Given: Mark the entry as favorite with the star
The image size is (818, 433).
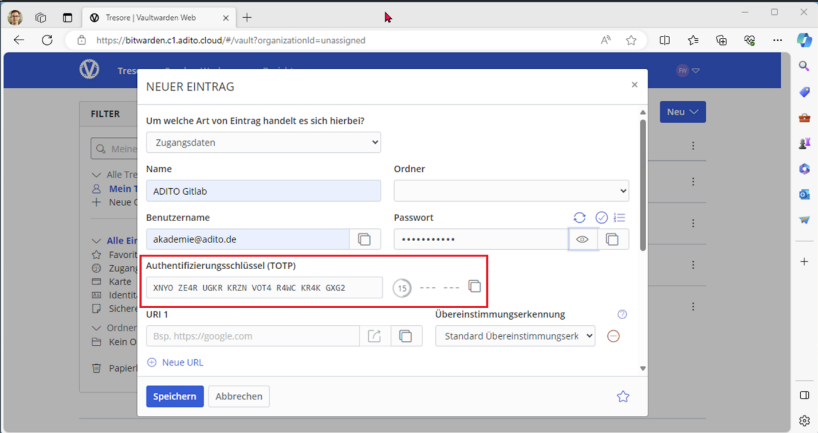Looking at the screenshot, I should (623, 396).
